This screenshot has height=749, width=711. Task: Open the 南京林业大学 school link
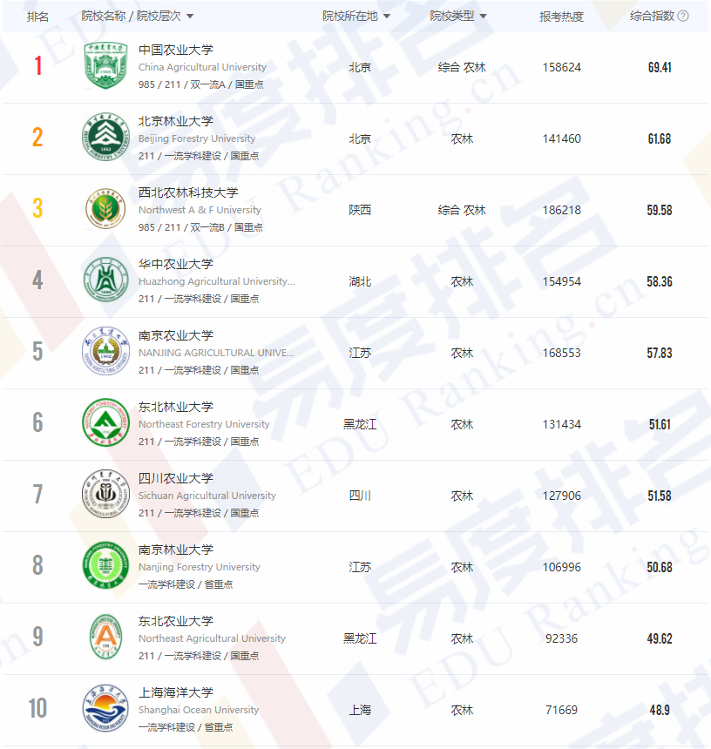click(175, 550)
